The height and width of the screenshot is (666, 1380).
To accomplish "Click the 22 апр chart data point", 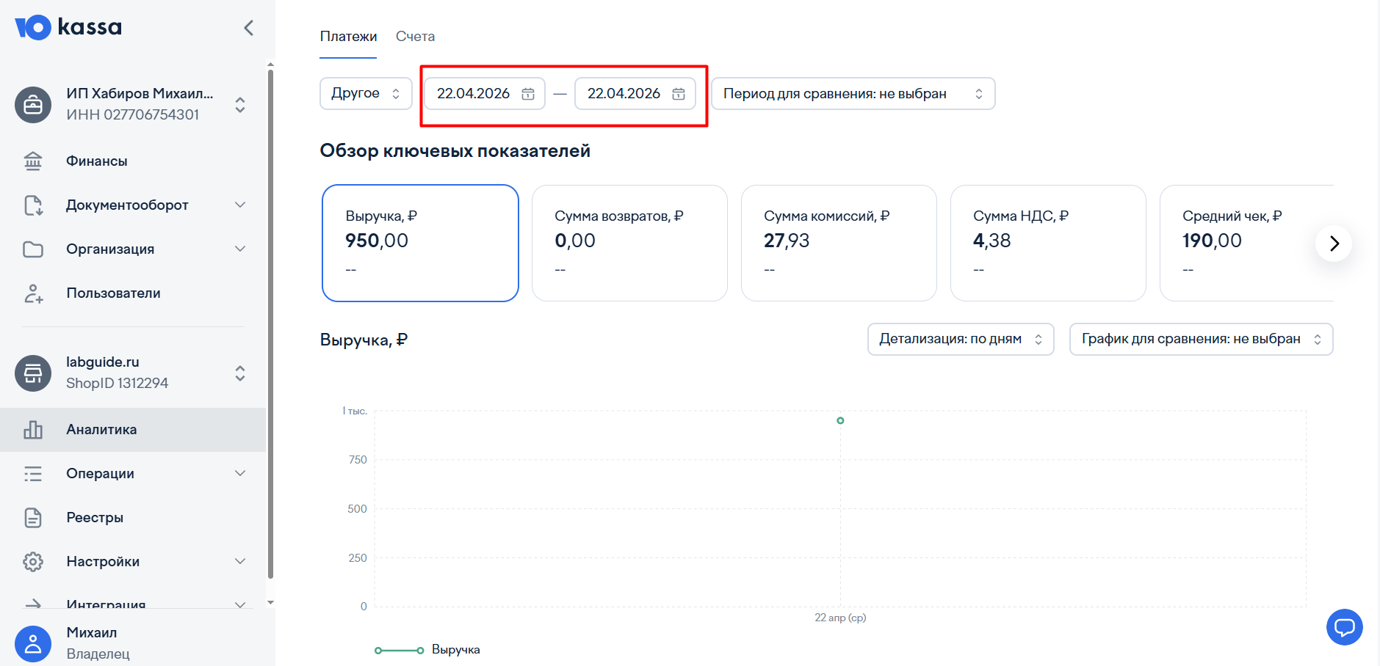I will pos(840,420).
